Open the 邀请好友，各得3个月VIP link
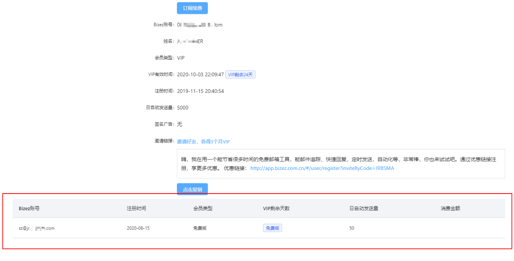The height and width of the screenshot is (261, 514). [204, 142]
